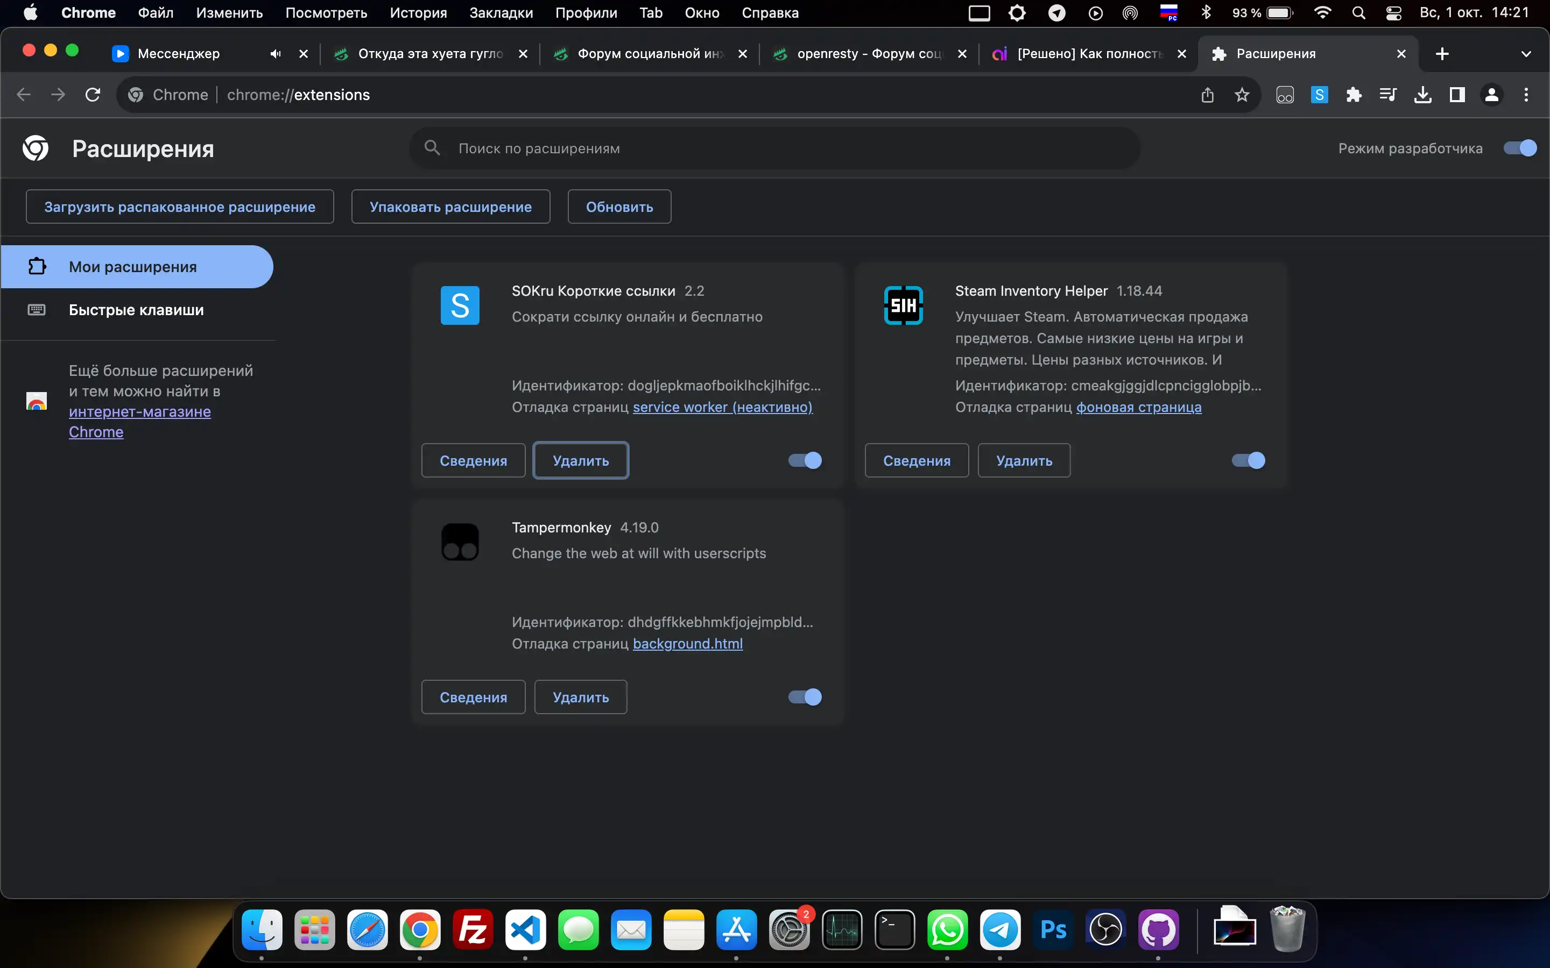Open Terminal from the dock
This screenshot has height=968, width=1550.
point(895,930)
